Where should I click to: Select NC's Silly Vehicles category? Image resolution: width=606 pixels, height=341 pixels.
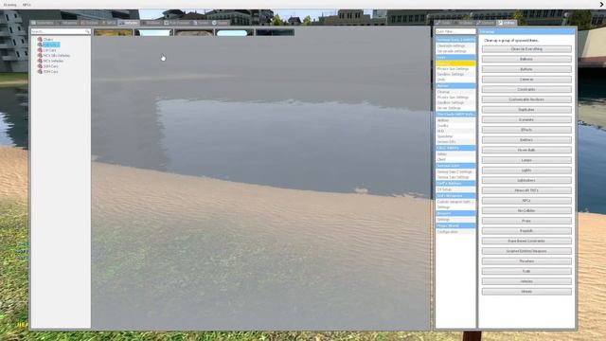[x=57, y=55]
